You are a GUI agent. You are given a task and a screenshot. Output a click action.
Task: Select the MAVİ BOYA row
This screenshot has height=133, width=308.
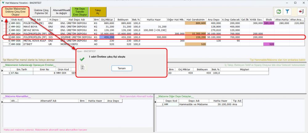point(153,26)
